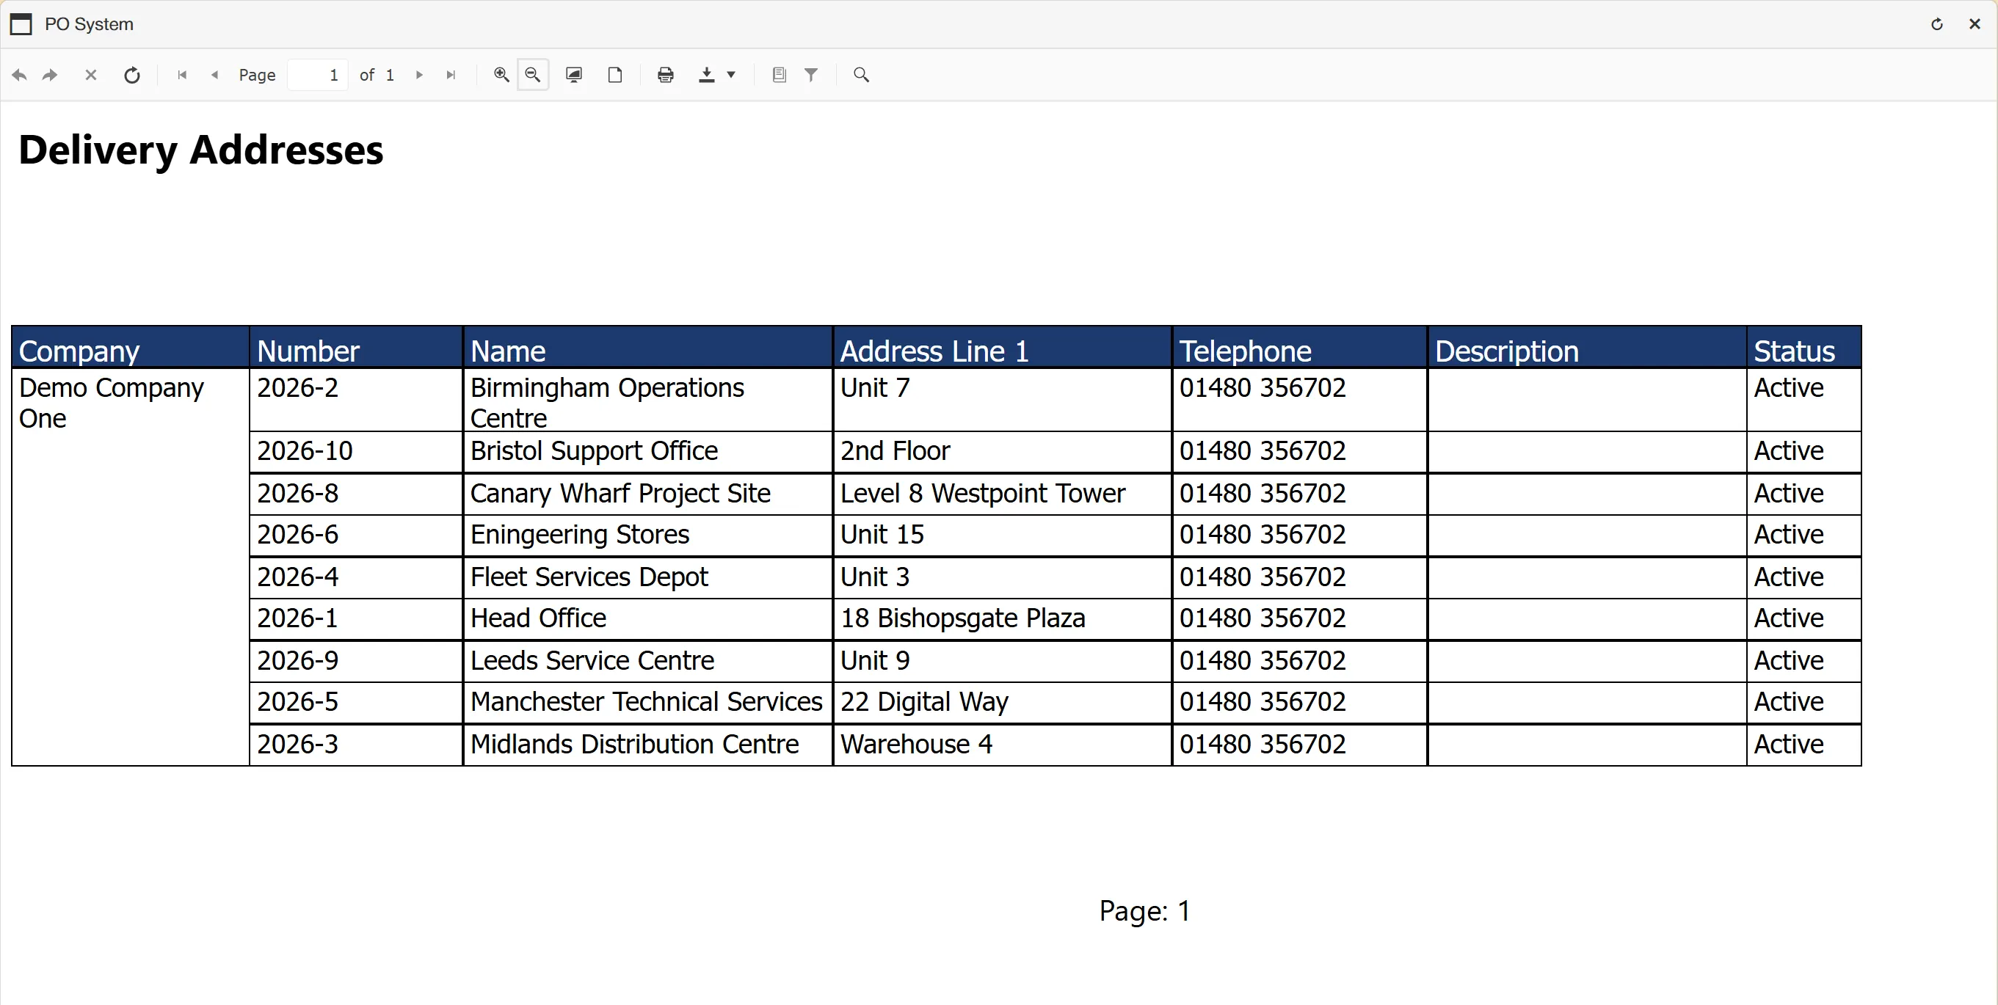Switch to interactive view mode

[574, 75]
